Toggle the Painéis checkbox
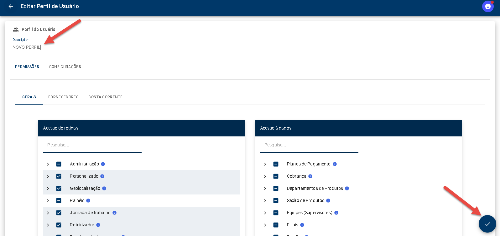 point(59,200)
